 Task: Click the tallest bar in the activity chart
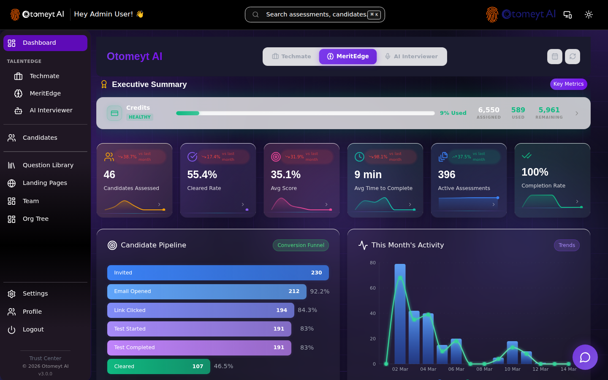[400, 314]
